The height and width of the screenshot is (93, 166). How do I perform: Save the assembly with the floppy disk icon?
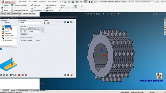click(73, 2)
